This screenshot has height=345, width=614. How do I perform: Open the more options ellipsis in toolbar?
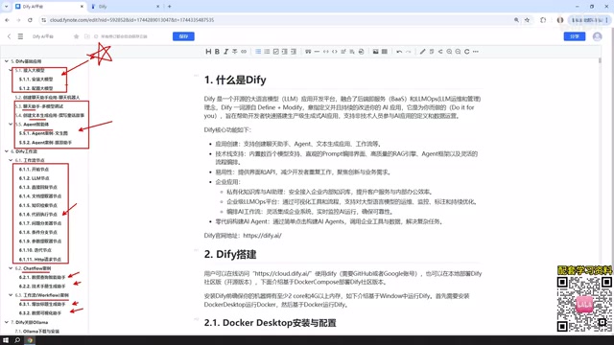(476, 52)
